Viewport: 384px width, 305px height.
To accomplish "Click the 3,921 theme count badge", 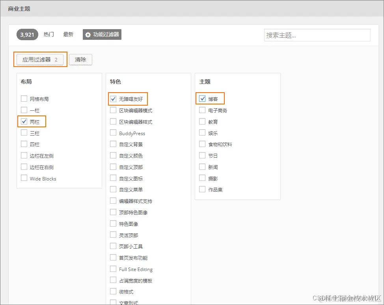I will 27,35.
